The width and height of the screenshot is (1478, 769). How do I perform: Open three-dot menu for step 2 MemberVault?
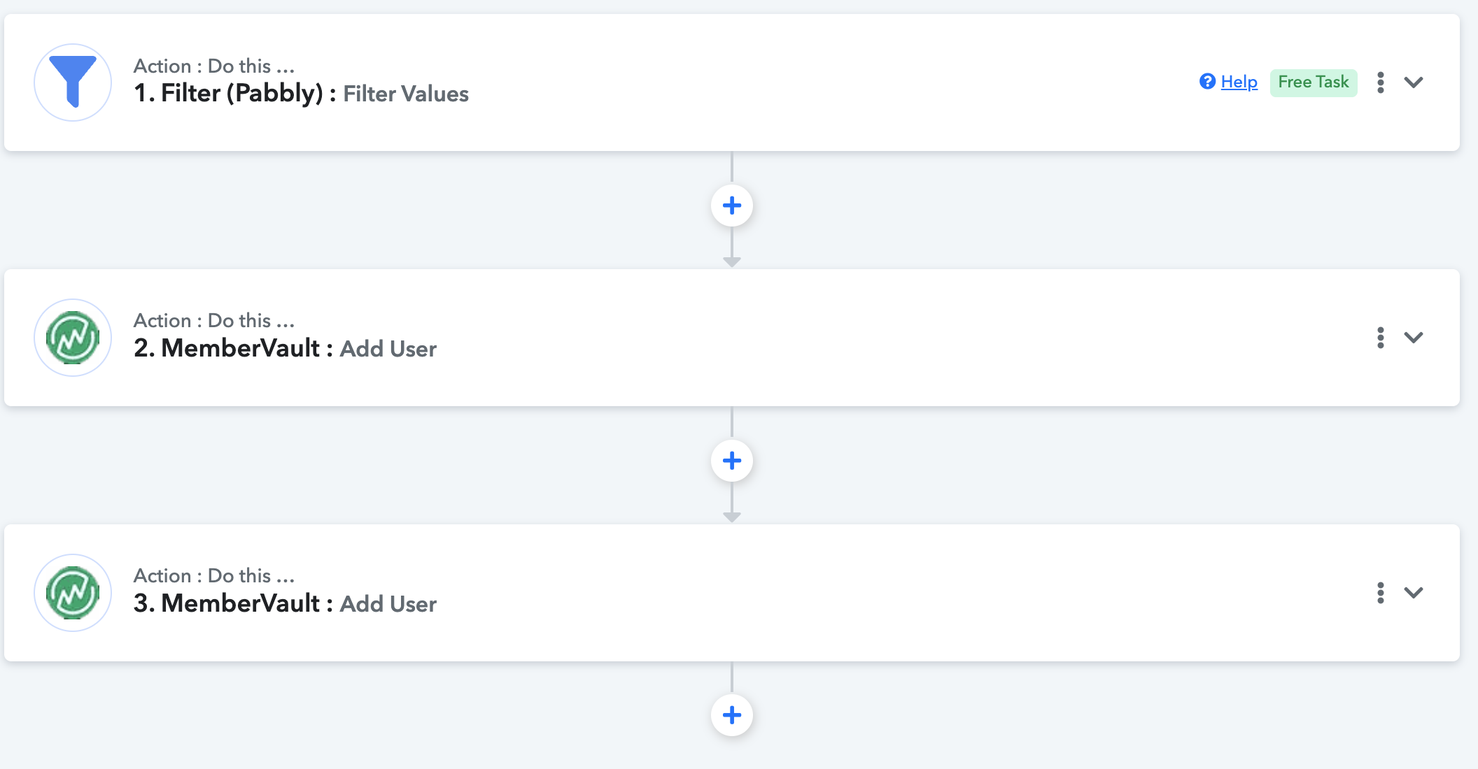1380,338
